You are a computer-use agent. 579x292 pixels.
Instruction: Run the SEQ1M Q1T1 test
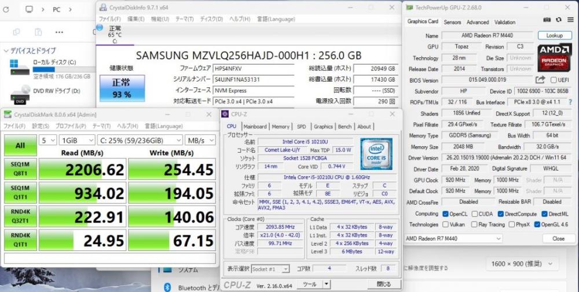click(x=20, y=193)
